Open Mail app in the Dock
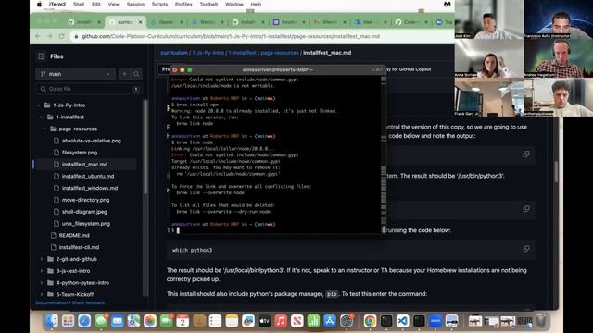The image size is (593, 333). point(118,321)
